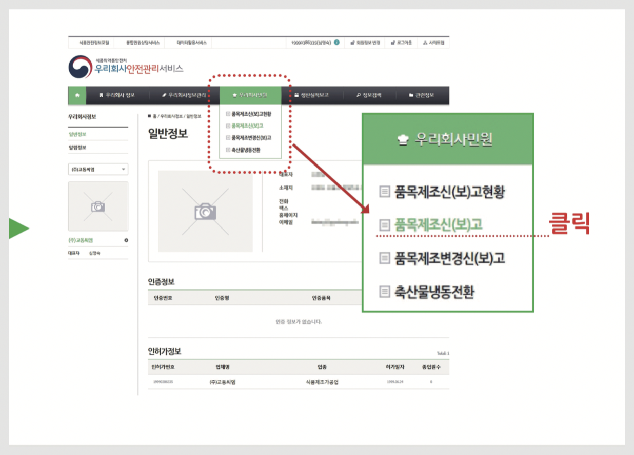Click the 19990386335 cell in 인허가정보 table
The image size is (634, 455).
tap(163, 382)
